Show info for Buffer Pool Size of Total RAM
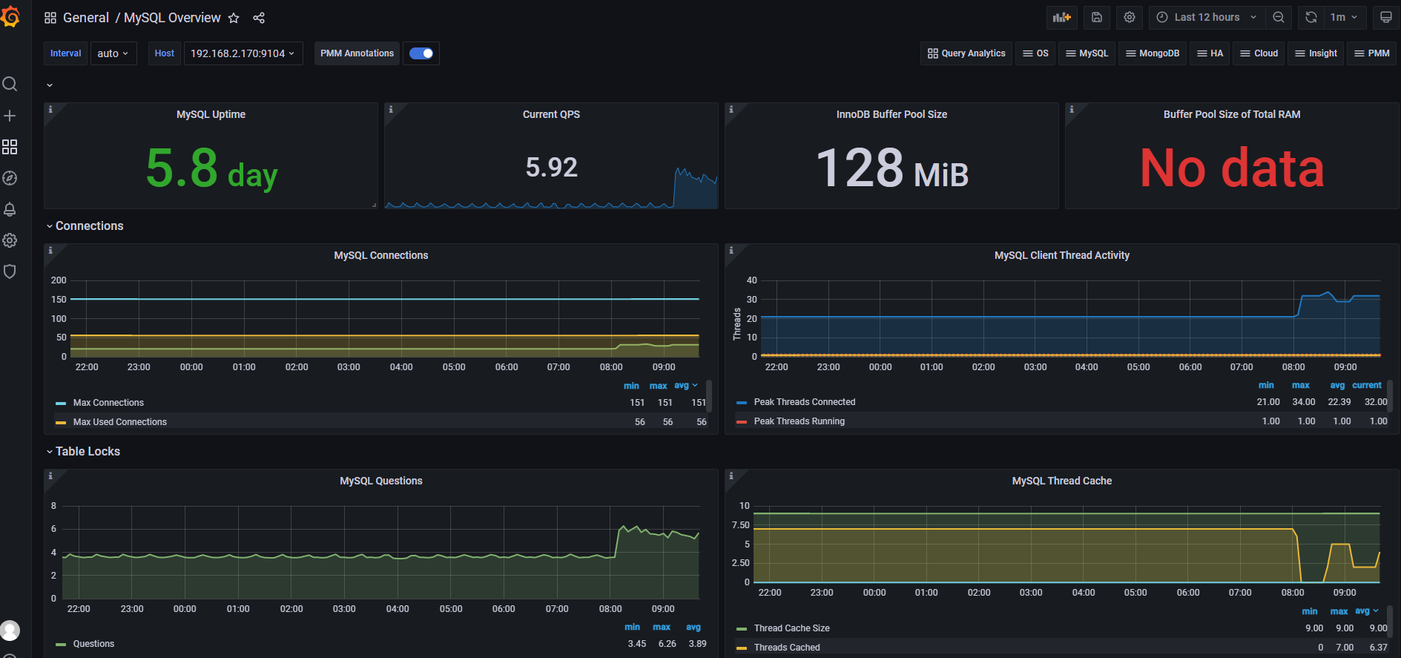 pyautogui.click(x=1072, y=109)
